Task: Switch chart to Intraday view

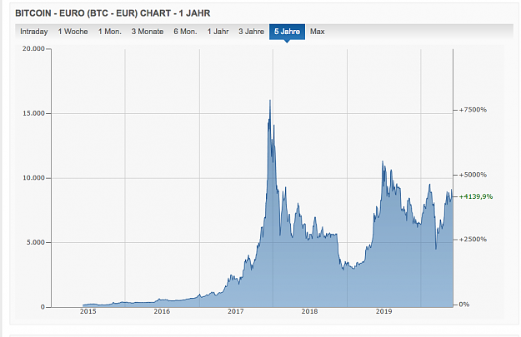Action: click(x=34, y=32)
